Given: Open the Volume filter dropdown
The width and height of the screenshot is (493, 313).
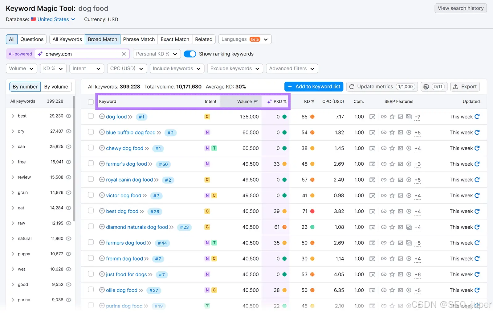Looking at the screenshot, I should (x=21, y=68).
